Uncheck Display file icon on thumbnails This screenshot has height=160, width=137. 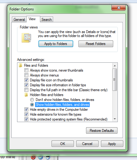click(x=26, y=80)
